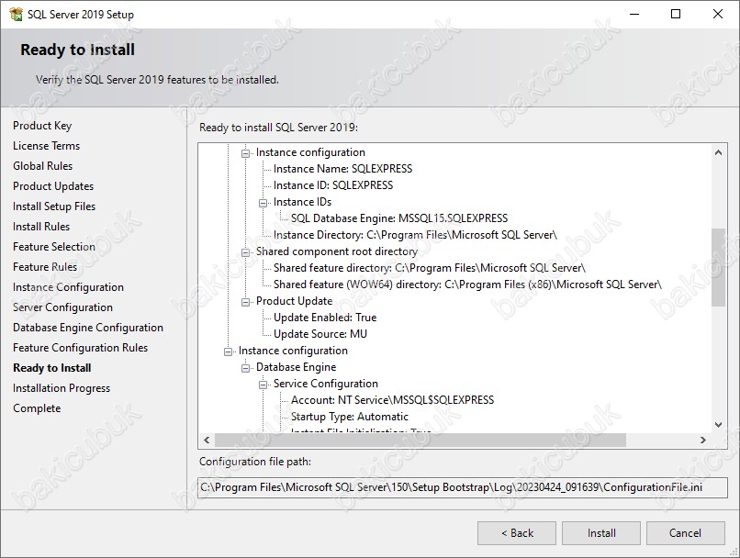Click the bold 'Ready to Install' sidebar step
Viewport: 740px width, 558px height.
coord(52,368)
